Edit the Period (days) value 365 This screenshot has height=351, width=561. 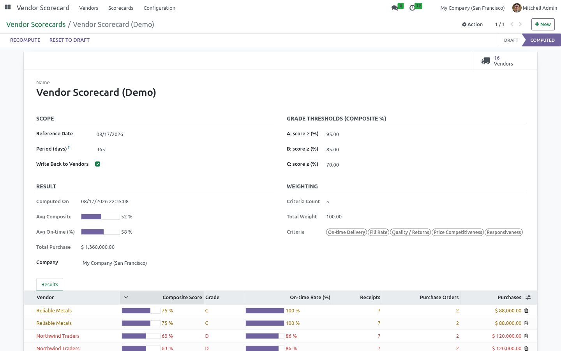185,150
